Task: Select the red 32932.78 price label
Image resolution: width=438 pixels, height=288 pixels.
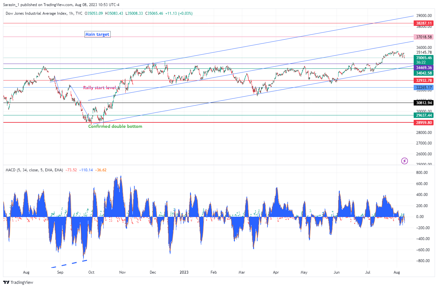Action: pyautogui.click(x=424, y=81)
